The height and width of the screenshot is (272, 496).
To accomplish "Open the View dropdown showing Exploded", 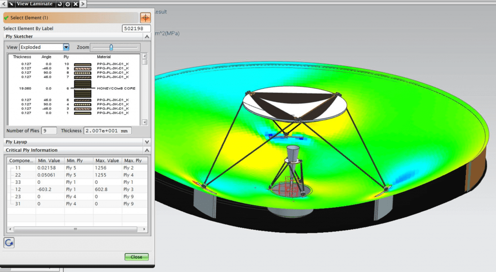I will pyautogui.click(x=66, y=47).
